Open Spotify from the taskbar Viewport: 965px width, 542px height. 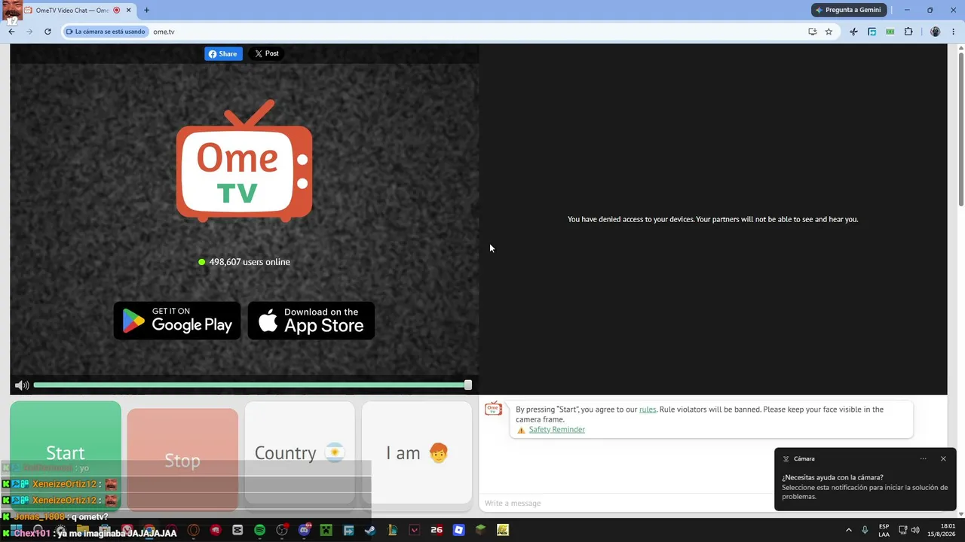click(259, 530)
